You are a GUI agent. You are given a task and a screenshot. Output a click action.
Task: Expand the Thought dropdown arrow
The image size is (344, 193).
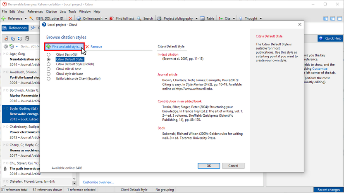point(260,19)
